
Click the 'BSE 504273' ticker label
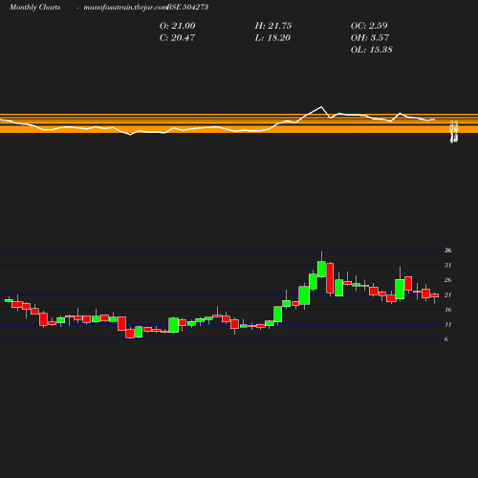coord(187,8)
